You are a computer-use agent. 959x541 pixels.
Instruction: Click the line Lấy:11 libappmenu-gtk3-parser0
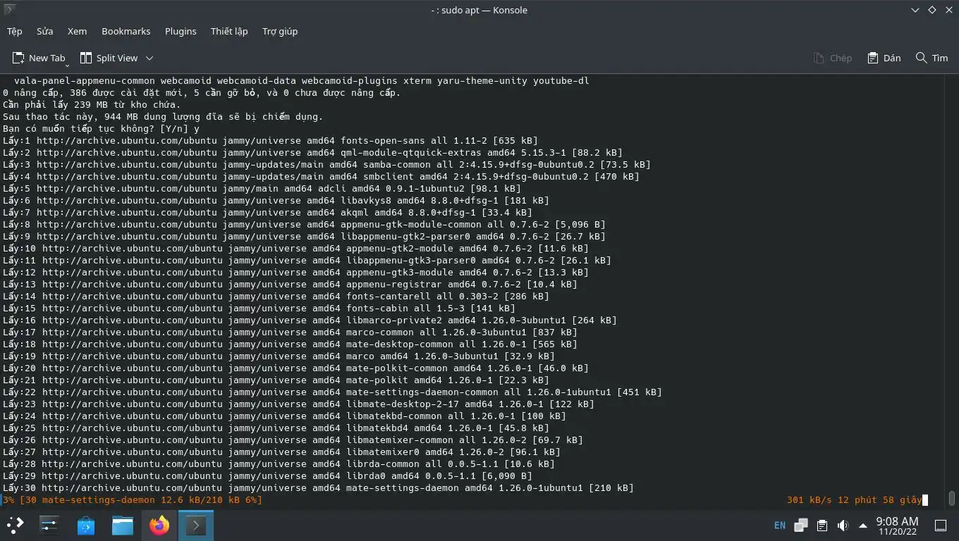pyautogui.click(x=307, y=260)
